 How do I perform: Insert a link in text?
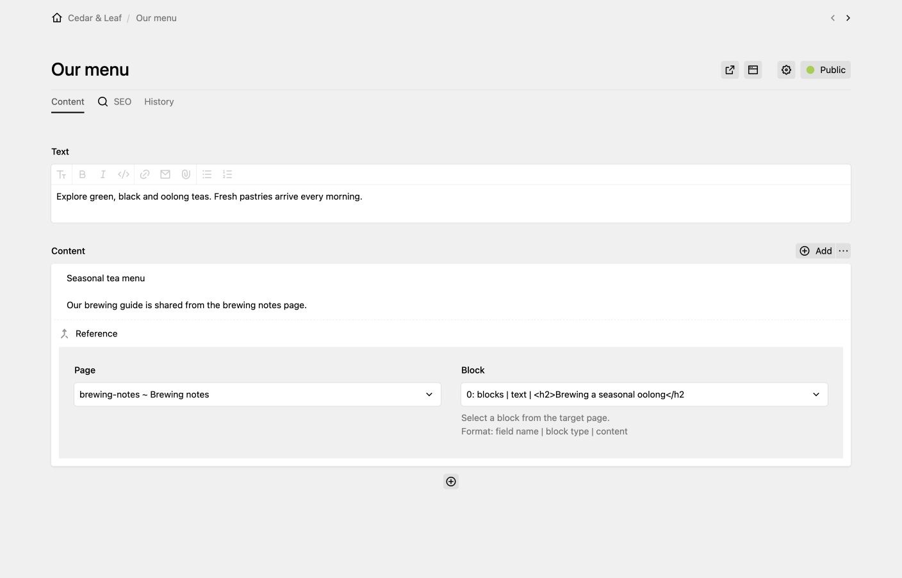(145, 174)
